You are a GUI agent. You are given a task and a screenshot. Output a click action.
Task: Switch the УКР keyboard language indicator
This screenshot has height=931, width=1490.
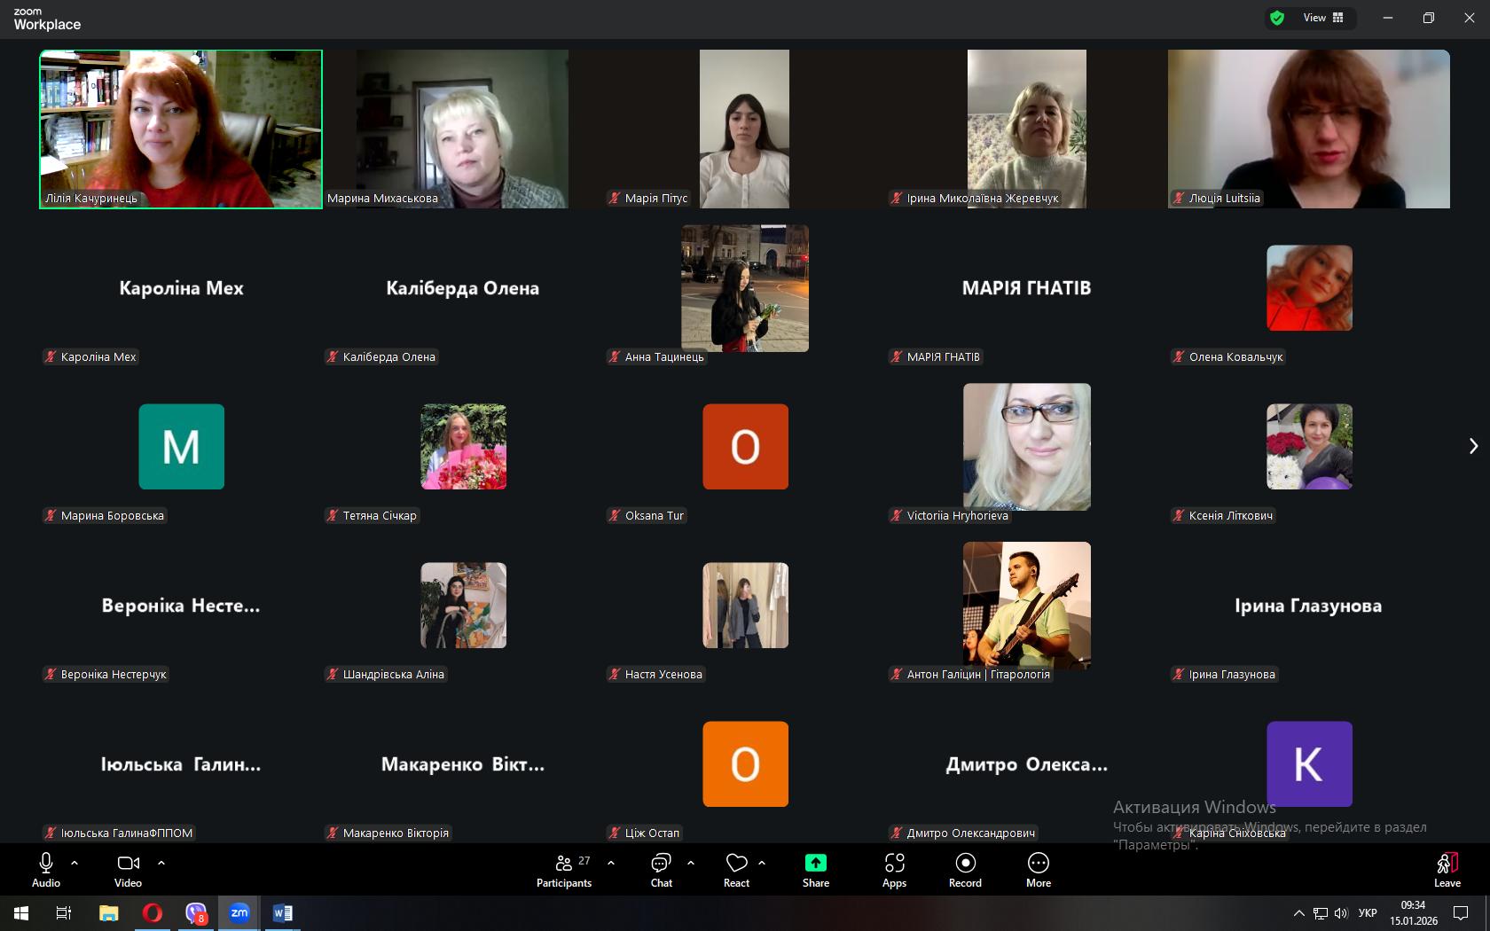coord(1368,912)
